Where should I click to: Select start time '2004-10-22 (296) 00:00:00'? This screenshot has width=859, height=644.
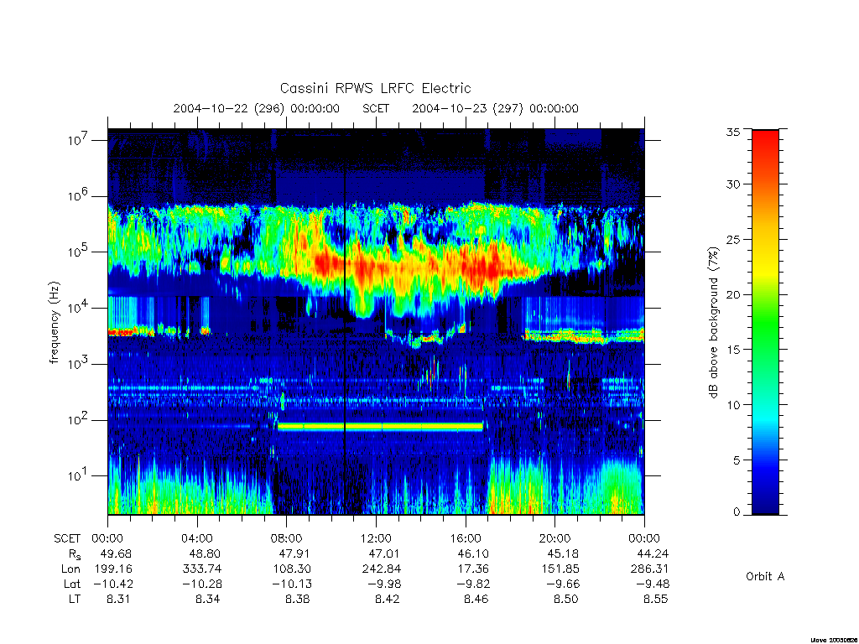pos(257,108)
